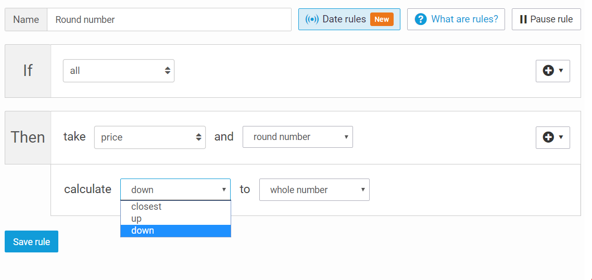Select 'closest' from the rounding list
Viewport: 592px width, 280px height.
tap(146, 207)
